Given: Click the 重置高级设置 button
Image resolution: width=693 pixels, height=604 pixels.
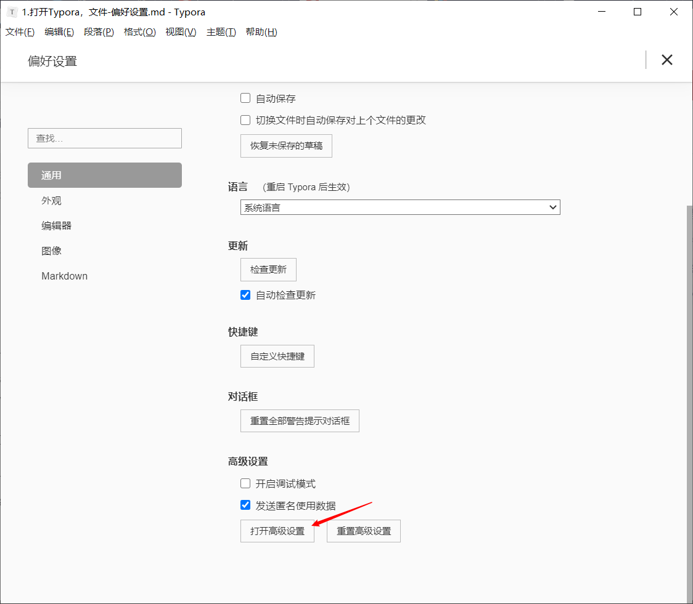Looking at the screenshot, I should (364, 531).
